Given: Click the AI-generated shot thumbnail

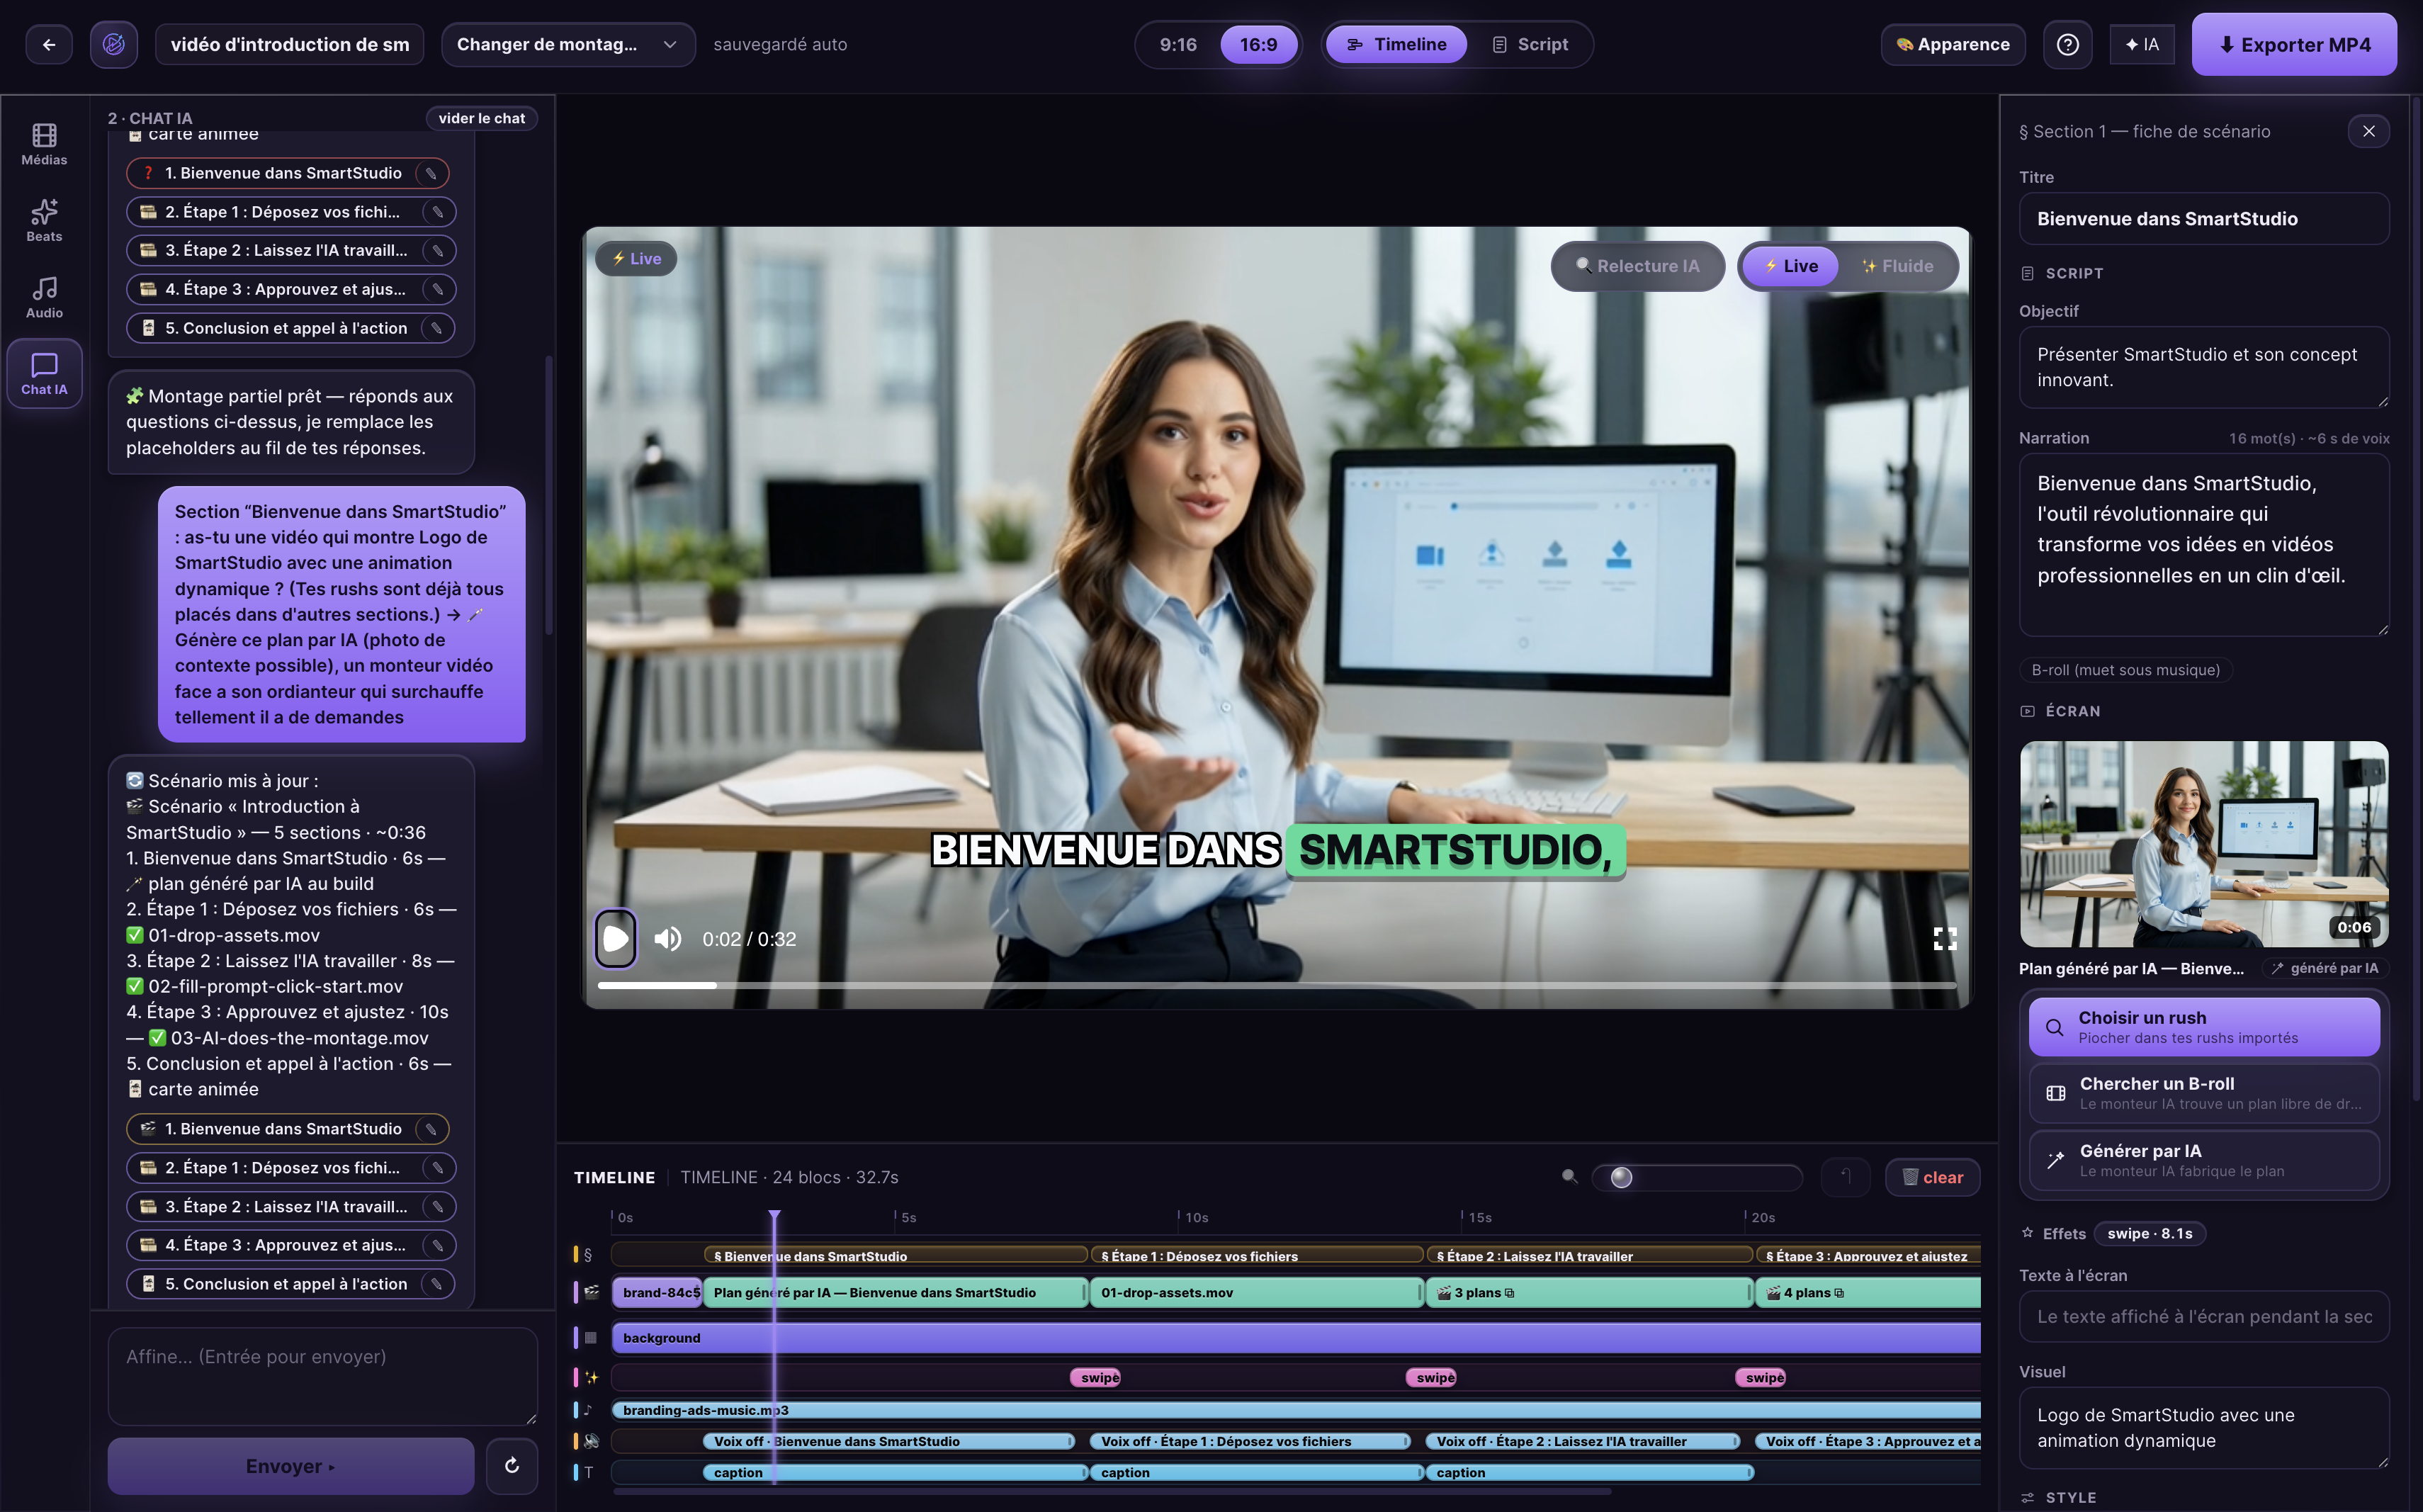Looking at the screenshot, I should pos(2204,844).
